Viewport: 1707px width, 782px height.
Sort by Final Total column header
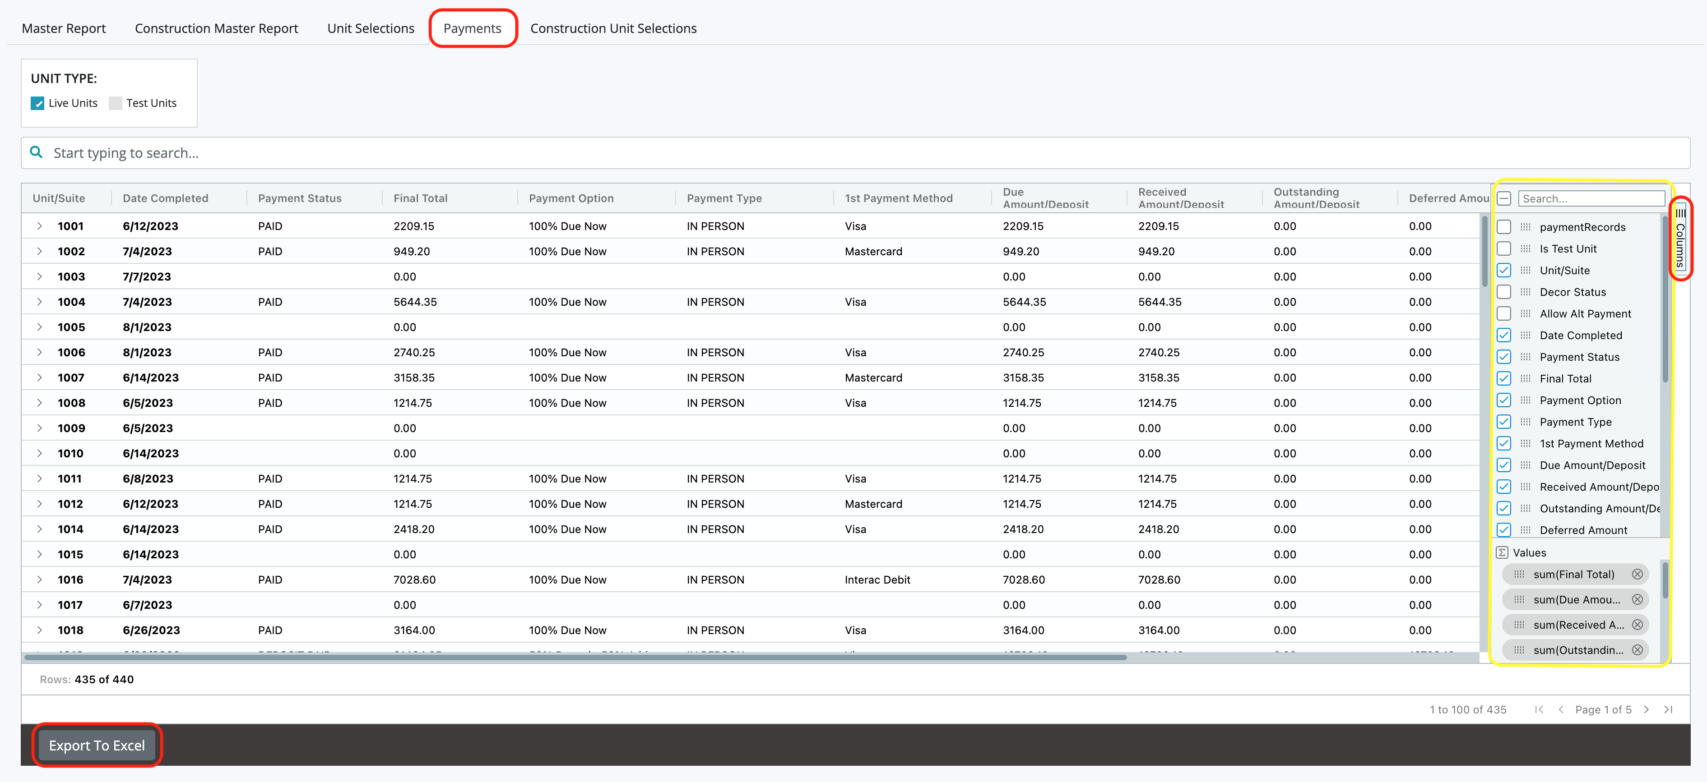click(x=421, y=198)
